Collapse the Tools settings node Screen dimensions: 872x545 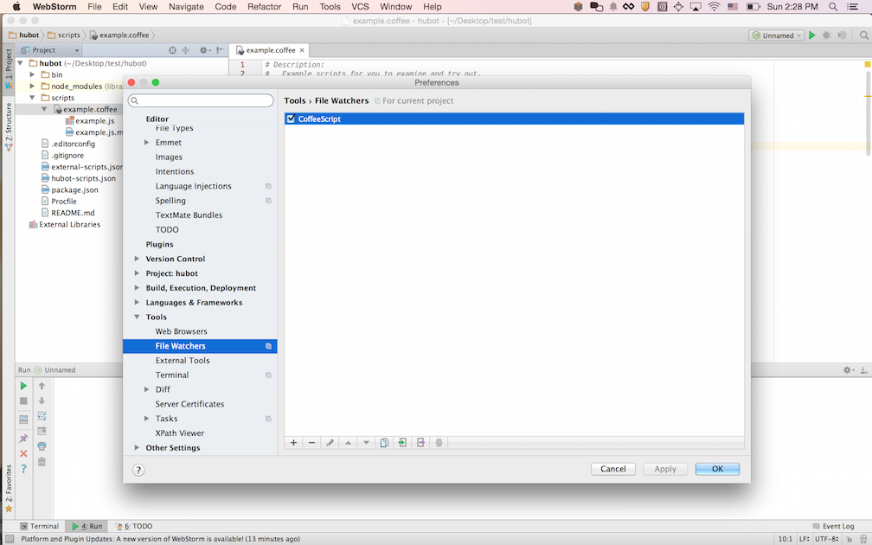point(137,317)
